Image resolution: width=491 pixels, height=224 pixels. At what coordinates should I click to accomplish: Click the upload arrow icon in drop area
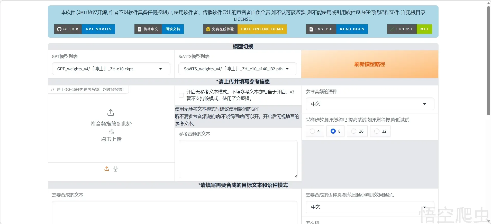[111, 112]
